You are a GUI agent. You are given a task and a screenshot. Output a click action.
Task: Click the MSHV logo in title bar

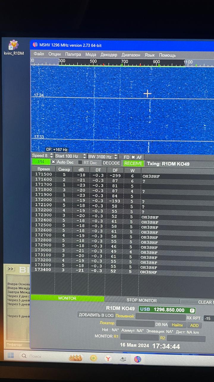[35, 45]
